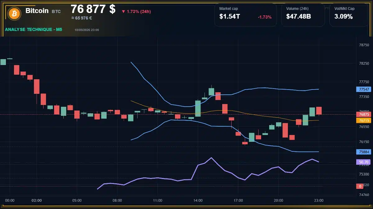Click the "3.09%" ratio value

pos(343,17)
